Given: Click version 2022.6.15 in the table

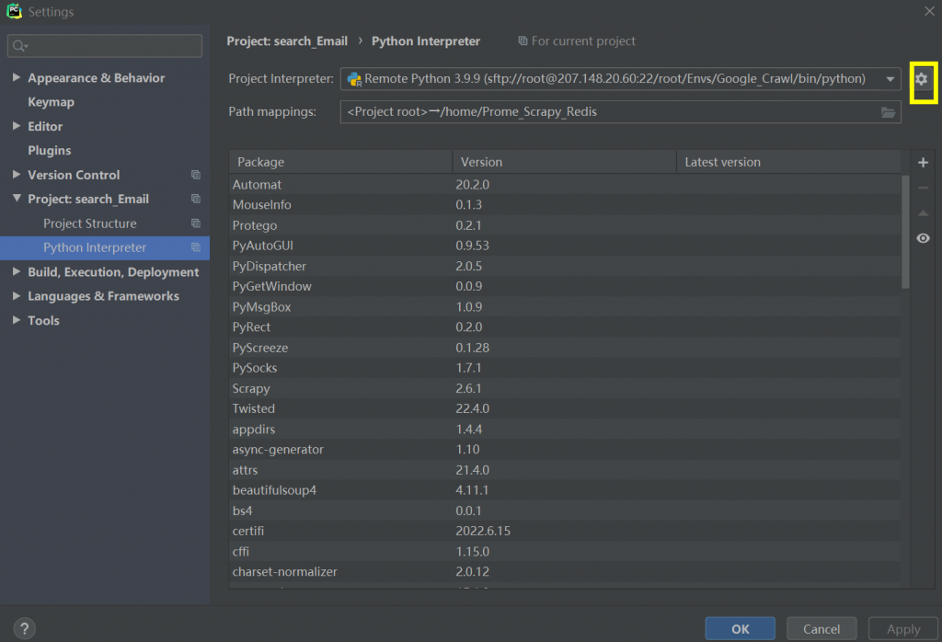Looking at the screenshot, I should (483, 531).
